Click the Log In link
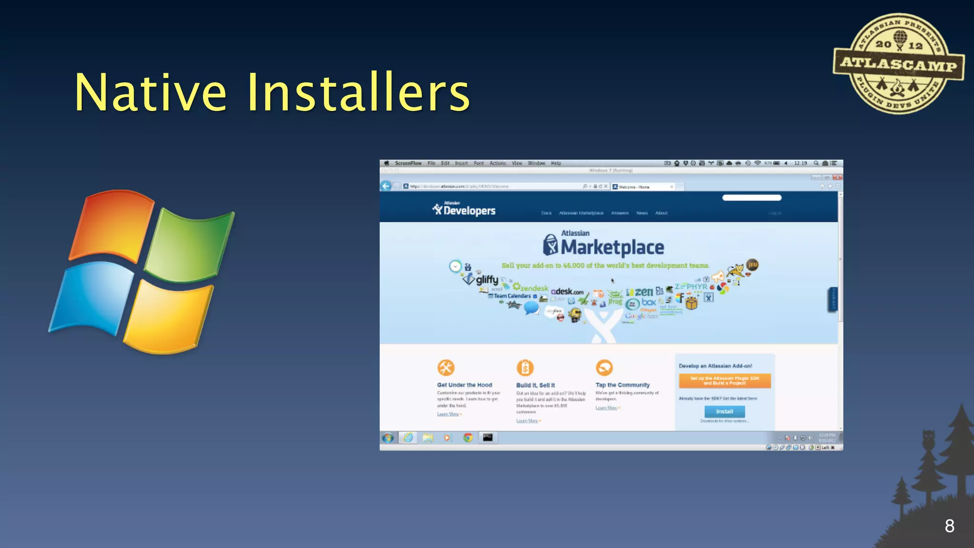 [x=775, y=213]
